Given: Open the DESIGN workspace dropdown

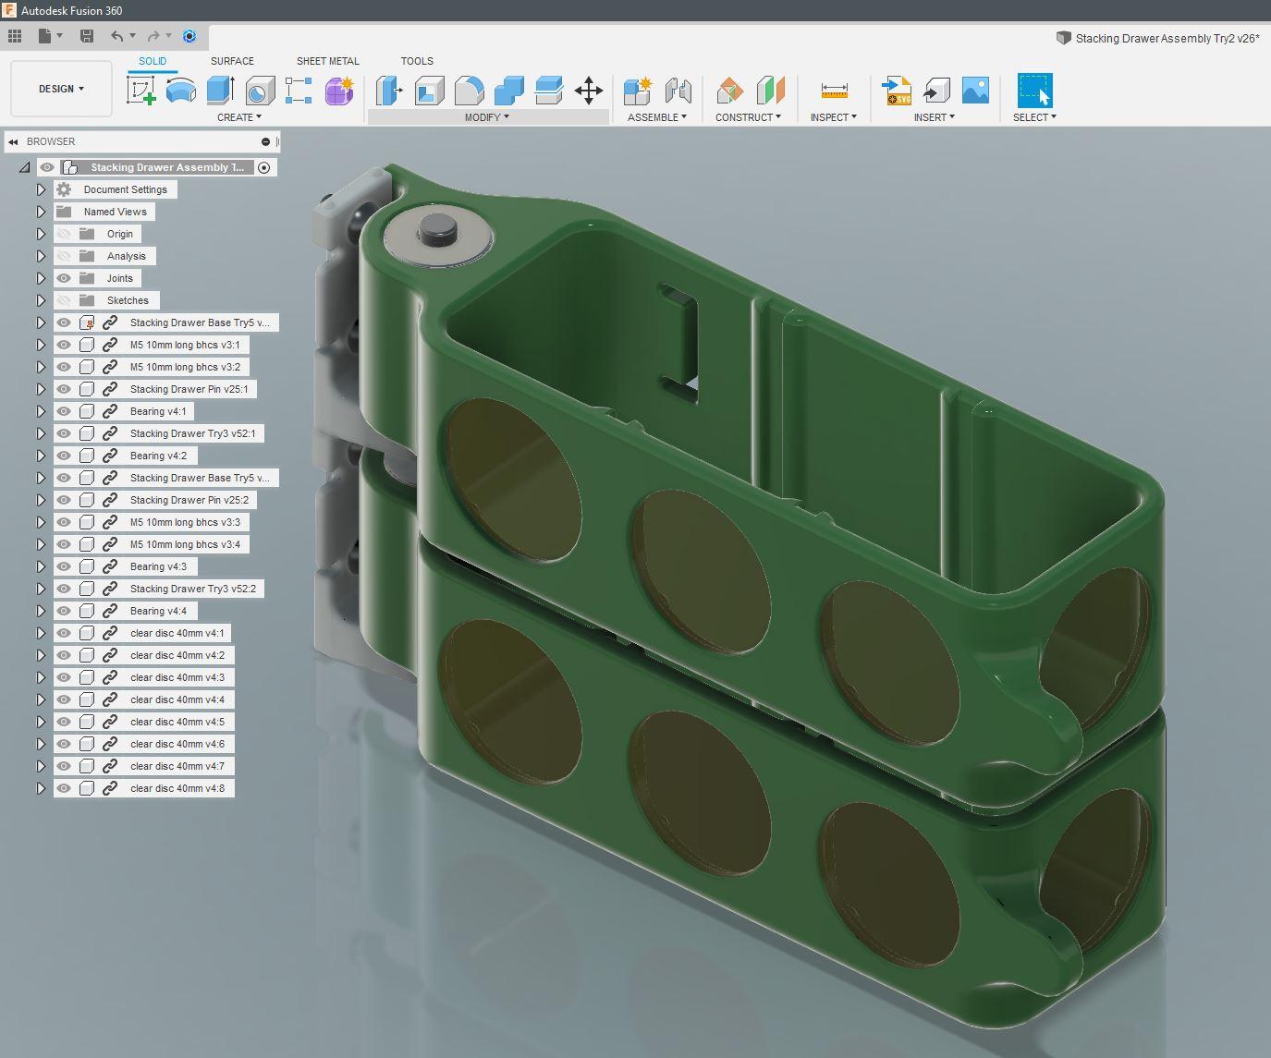Looking at the screenshot, I should coord(61,89).
